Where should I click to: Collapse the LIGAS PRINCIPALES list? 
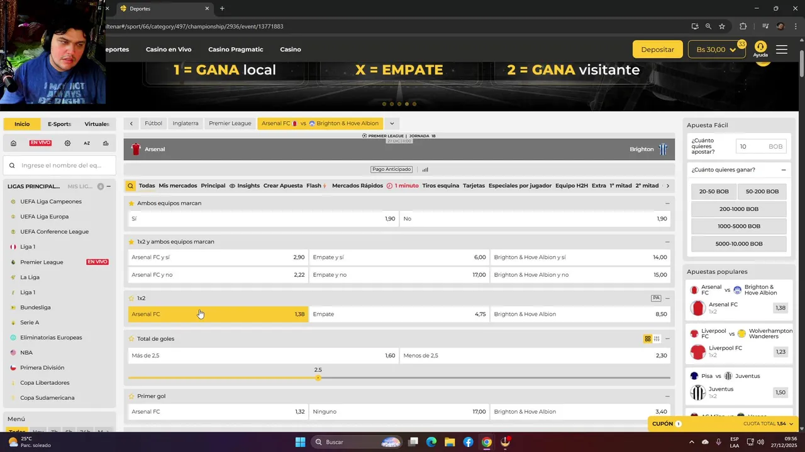point(109,186)
